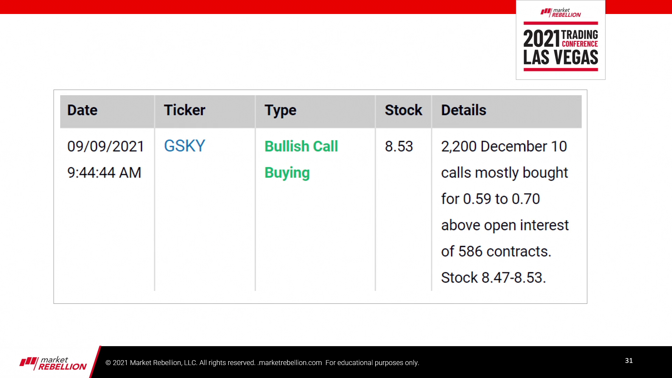672x378 pixels.
Task: Click the small Market Rebellion logo top-right
Action: coord(560,13)
